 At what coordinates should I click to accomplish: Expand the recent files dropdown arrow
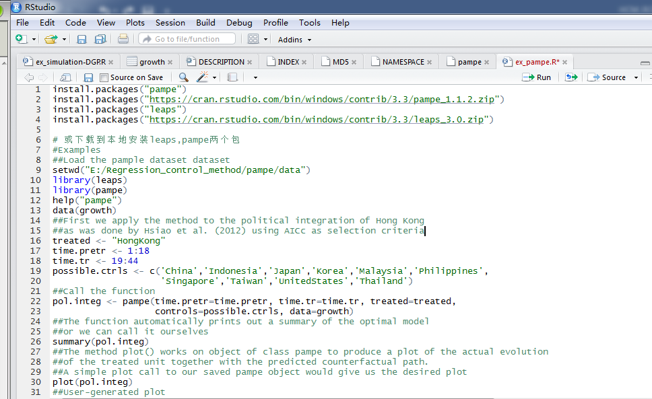(x=64, y=40)
